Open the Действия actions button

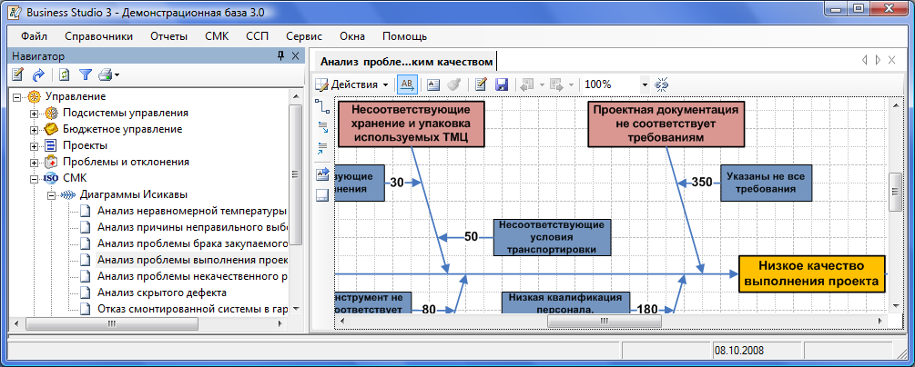coord(352,84)
